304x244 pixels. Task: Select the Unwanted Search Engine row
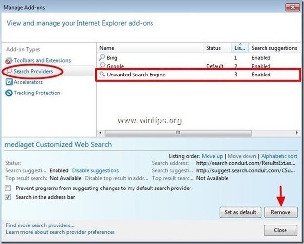[198, 75]
